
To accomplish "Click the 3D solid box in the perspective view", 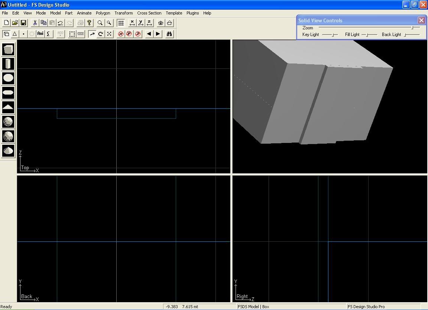I will pos(313,92).
